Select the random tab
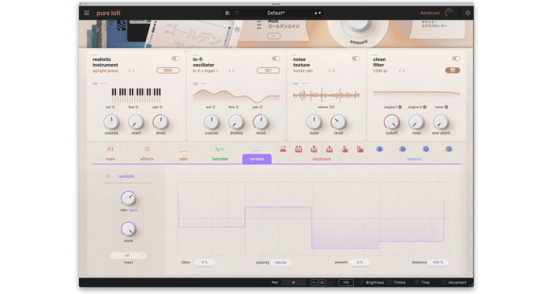 pyautogui.click(x=257, y=159)
